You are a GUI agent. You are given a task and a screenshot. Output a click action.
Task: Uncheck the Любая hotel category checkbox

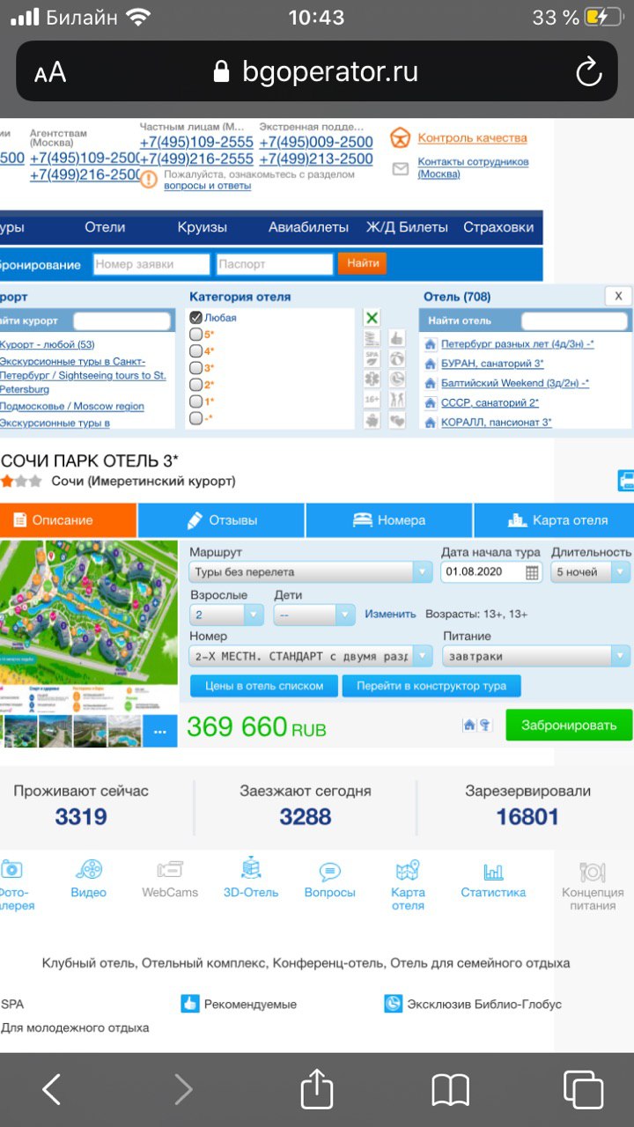(196, 318)
